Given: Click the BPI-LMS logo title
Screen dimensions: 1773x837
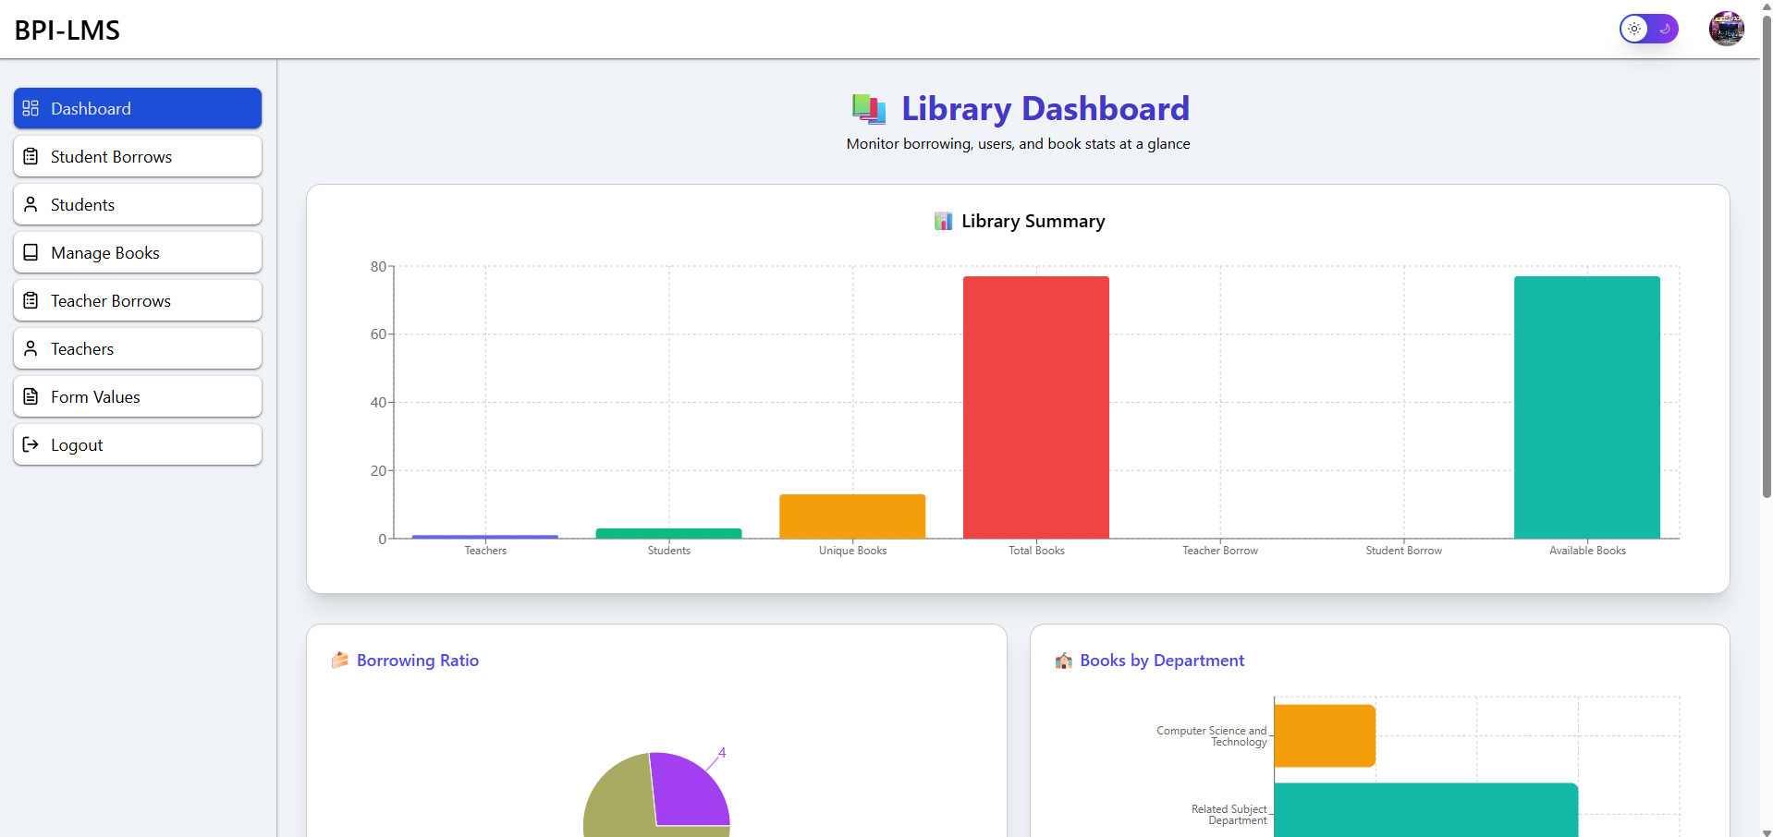Looking at the screenshot, I should (x=67, y=30).
